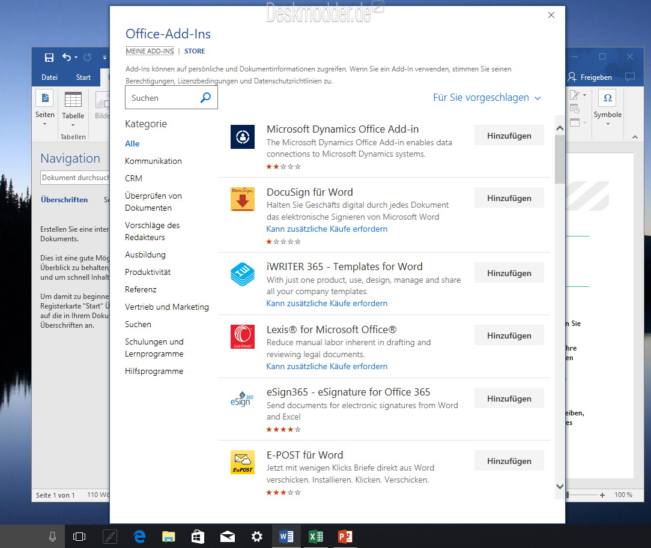Select the Produktivität category
This screenshot has width=651, height=548.
(148, 272)
